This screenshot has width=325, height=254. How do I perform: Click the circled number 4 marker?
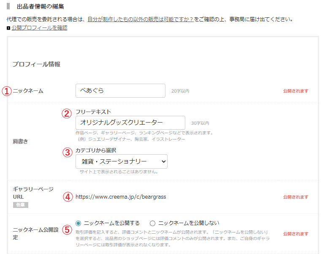click(x=66, y=197)
